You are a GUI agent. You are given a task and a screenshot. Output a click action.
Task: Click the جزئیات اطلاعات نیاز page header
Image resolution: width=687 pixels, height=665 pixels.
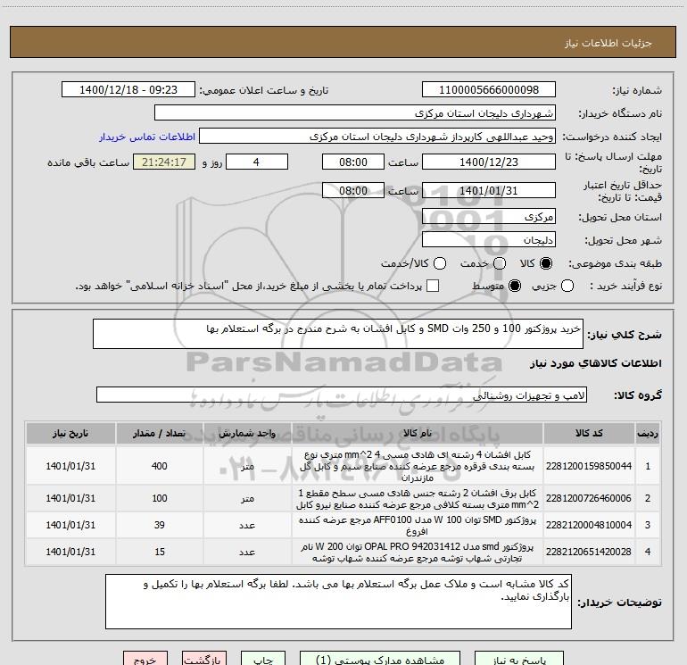(608, 43)
